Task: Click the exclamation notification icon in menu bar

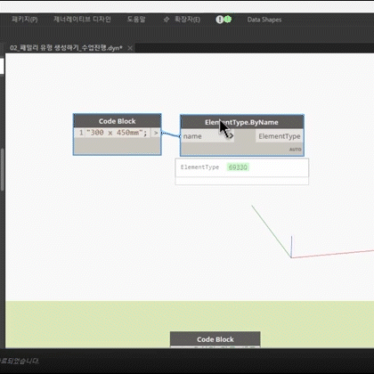Action: pyautogui.click(x=220, y=20)
